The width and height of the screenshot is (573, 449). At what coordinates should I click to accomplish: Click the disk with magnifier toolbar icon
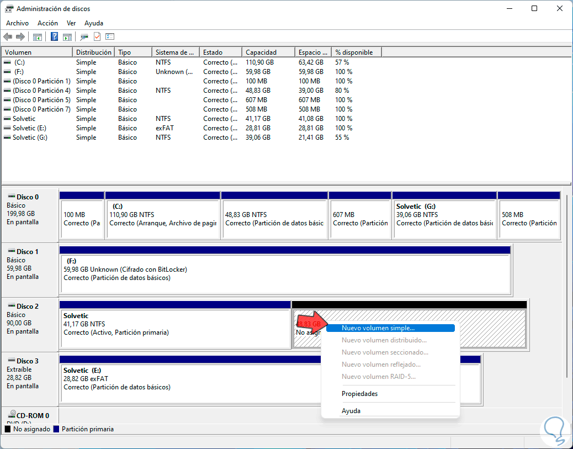click(84, 37)
